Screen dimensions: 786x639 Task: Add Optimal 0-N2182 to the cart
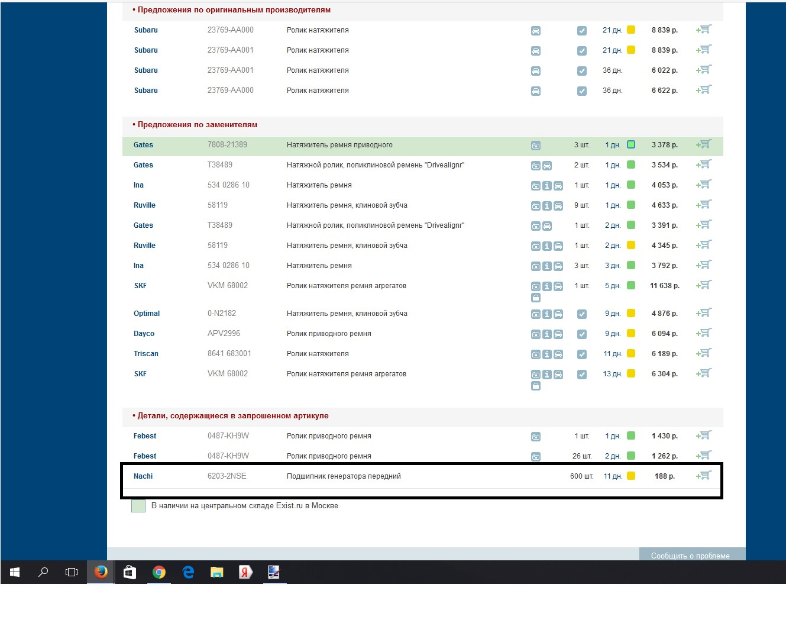(x=704, y=313)
